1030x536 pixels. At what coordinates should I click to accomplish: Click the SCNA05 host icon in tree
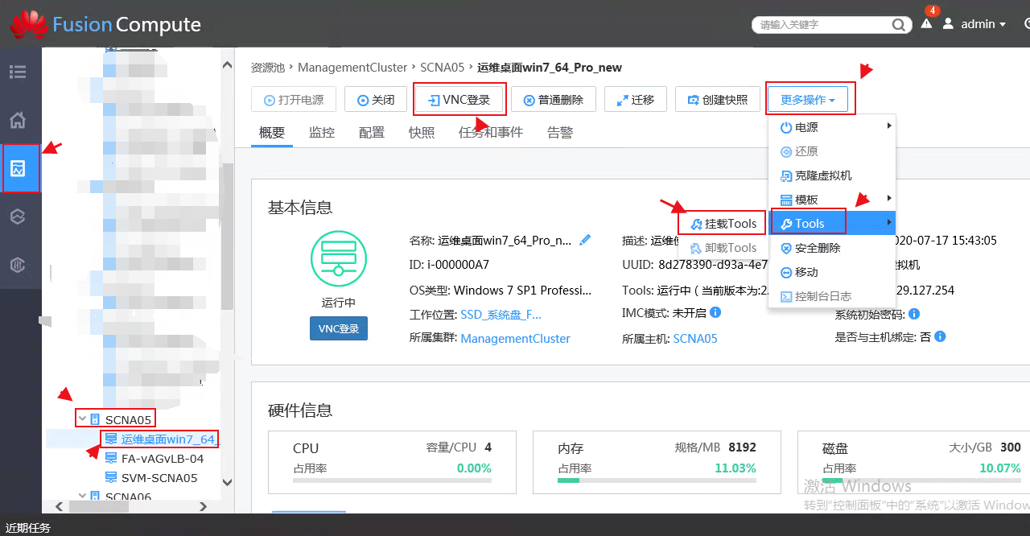pyautogui.click(x=95, y=419)
